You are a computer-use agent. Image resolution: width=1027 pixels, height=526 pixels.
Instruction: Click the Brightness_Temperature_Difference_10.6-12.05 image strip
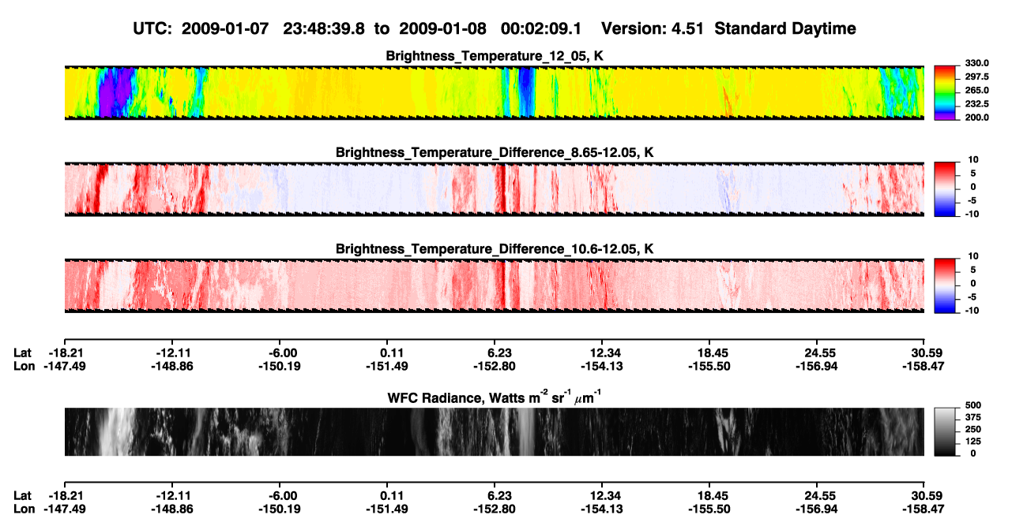(494, 285)
